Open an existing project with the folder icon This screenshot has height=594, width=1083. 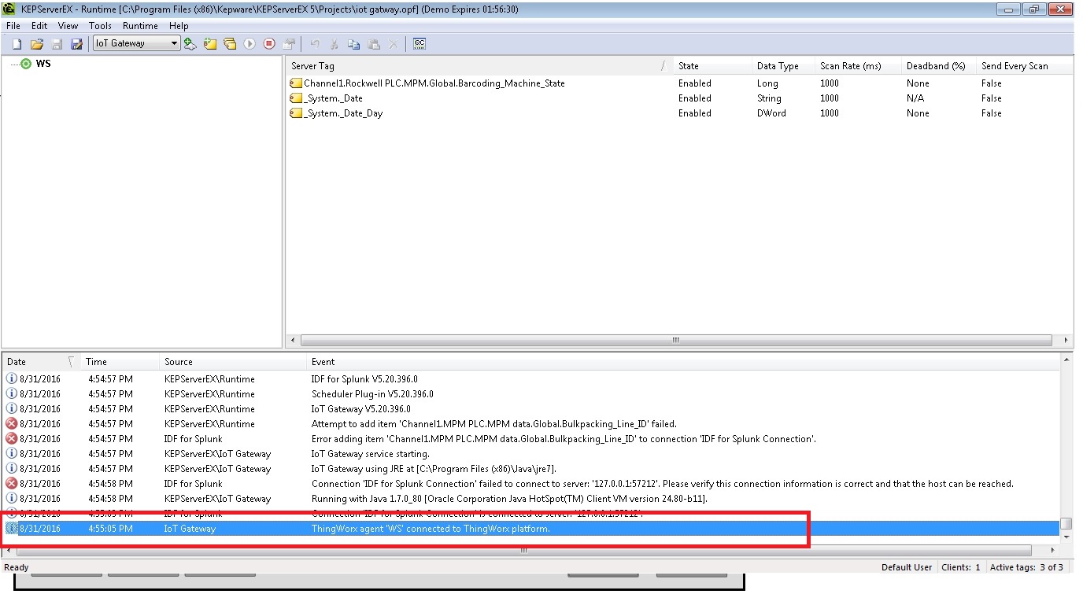tap(36, 43)
